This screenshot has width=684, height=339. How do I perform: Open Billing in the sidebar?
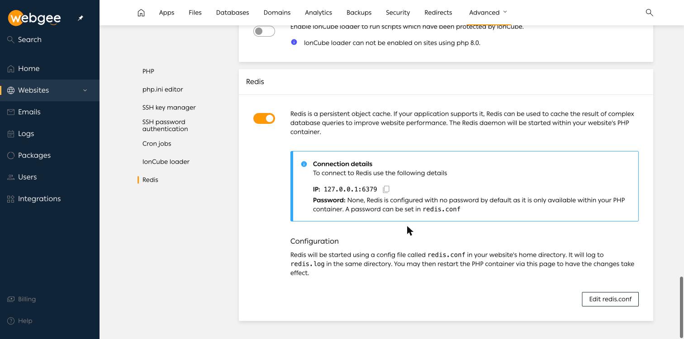click(50, 299)
